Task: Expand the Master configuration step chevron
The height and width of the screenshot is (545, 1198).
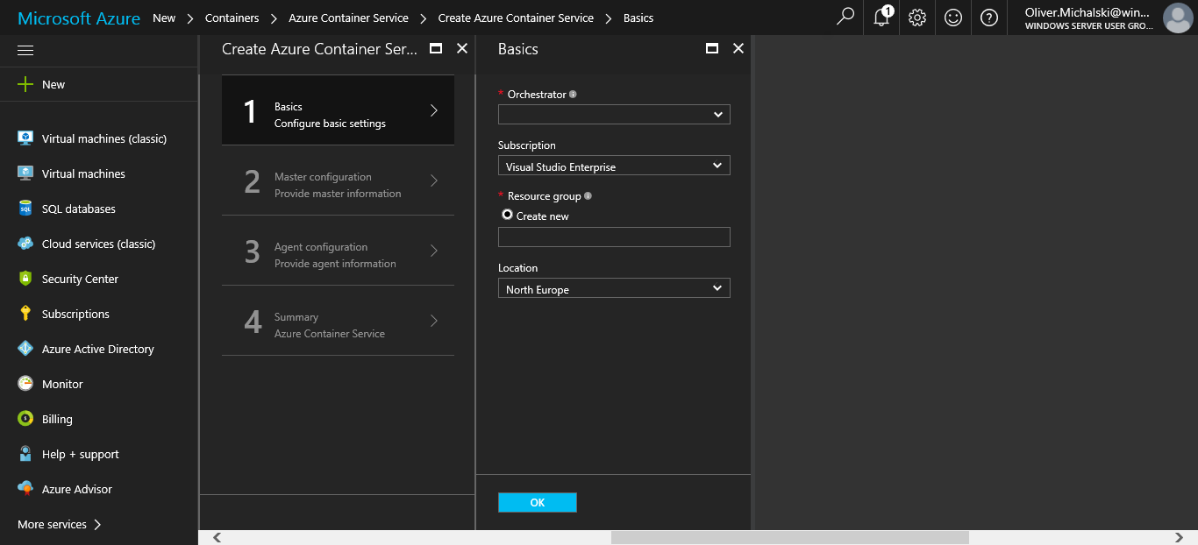Action: coord(434,180)
